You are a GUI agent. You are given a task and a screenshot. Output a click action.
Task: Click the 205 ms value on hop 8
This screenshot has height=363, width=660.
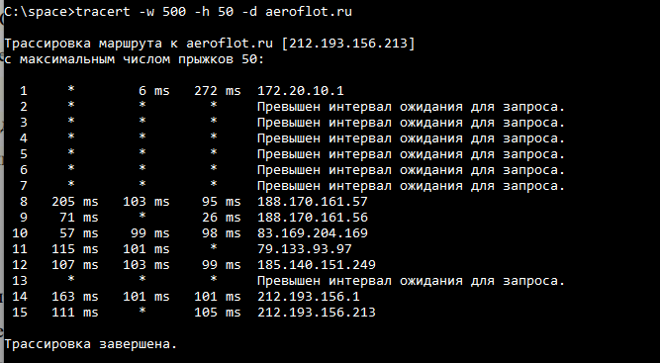pyautogui.click(x=75, y=202)
